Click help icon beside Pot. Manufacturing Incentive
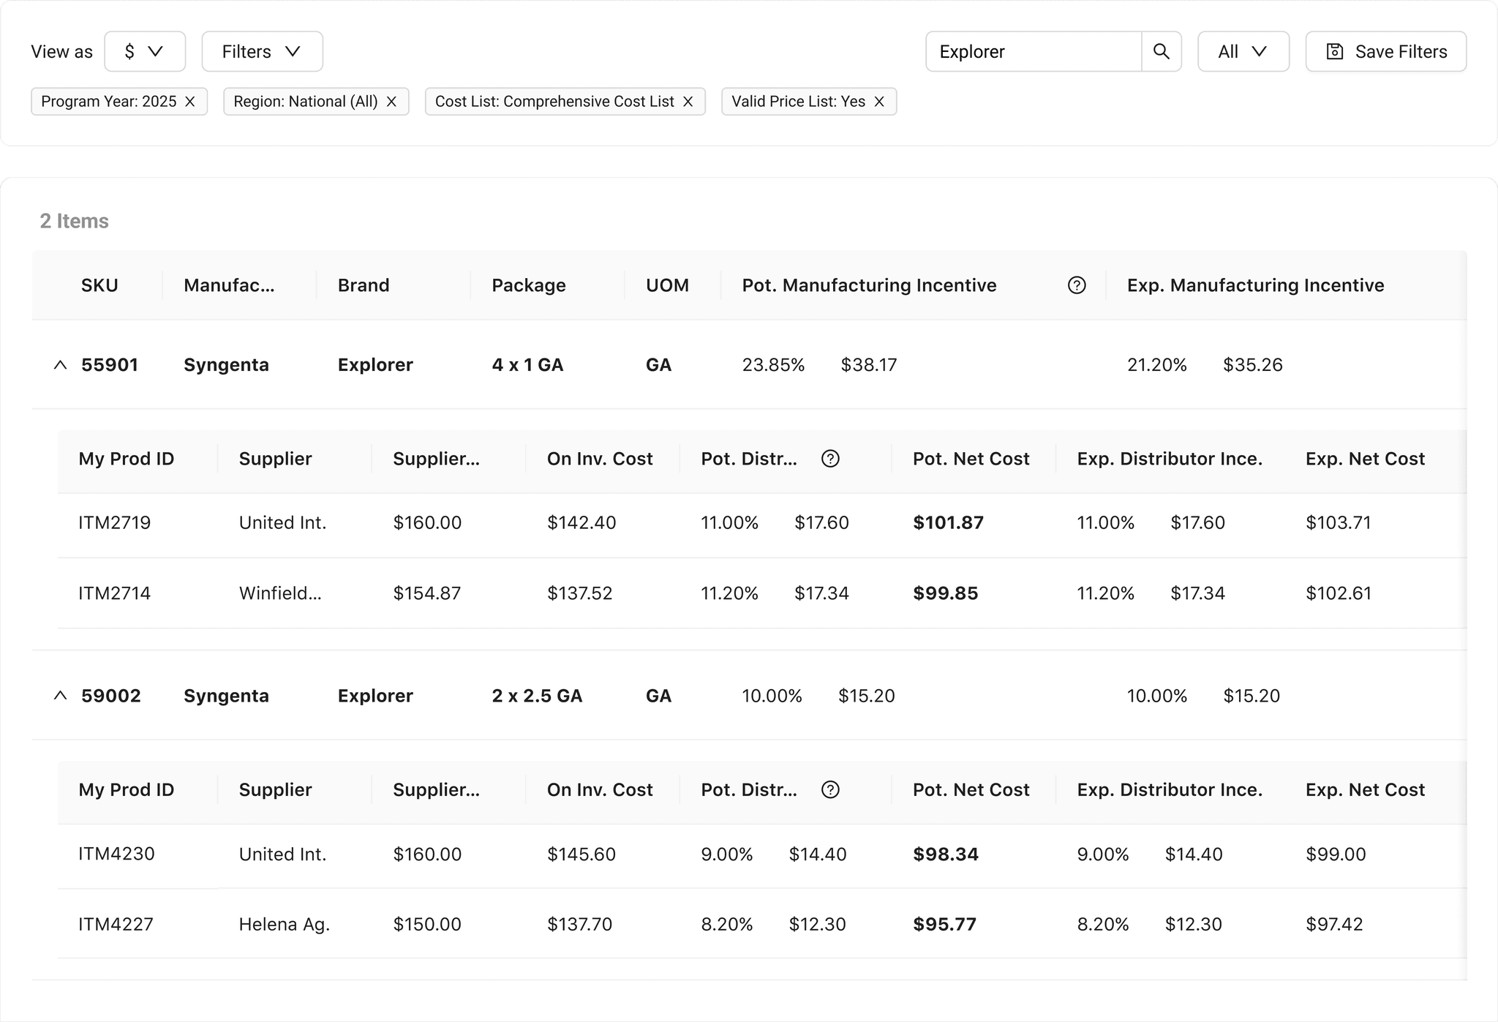The height and width of the screenshot is (1022, 1498). pos(1077,285)
